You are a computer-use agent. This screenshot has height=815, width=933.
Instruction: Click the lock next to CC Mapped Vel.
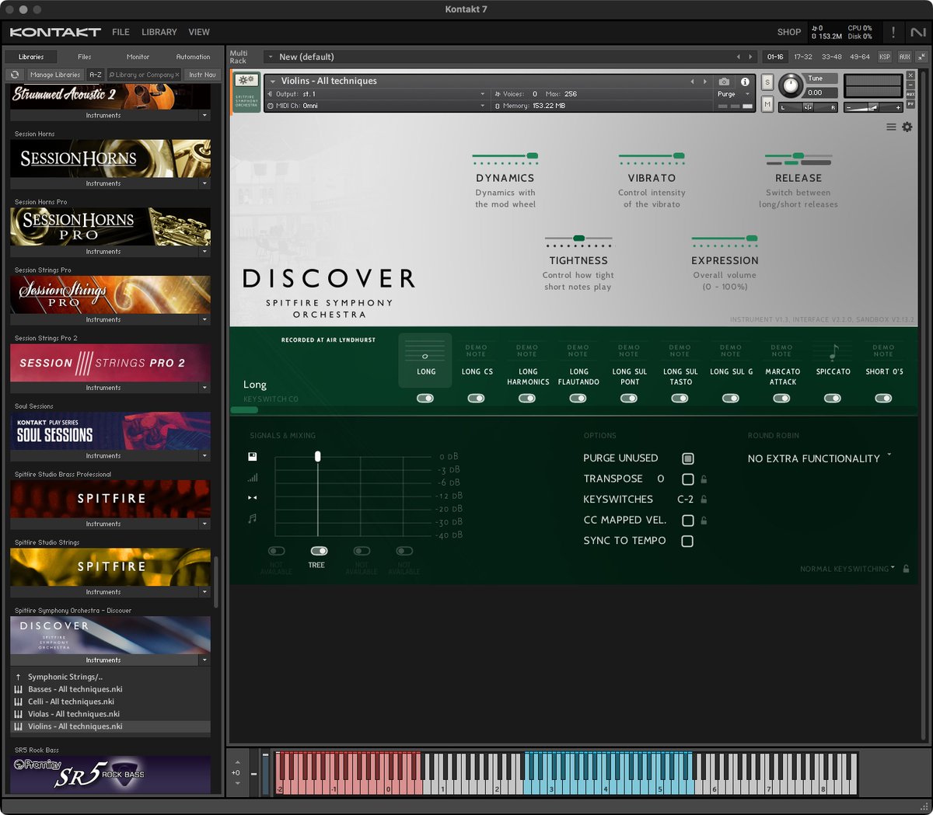(704, 521)
